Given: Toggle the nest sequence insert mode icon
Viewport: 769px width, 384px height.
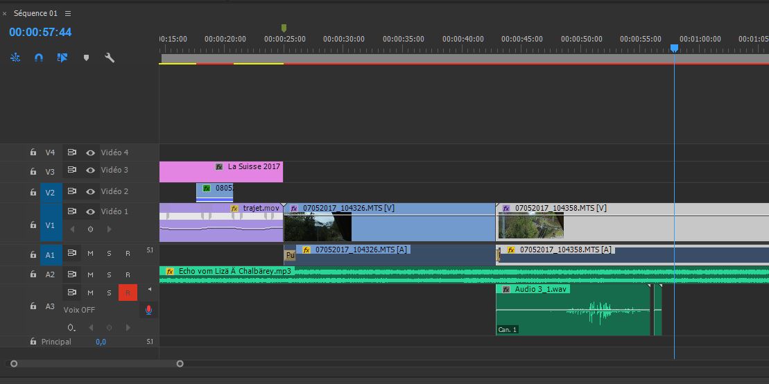Looking at the screenshot, I should coord(15,58).
